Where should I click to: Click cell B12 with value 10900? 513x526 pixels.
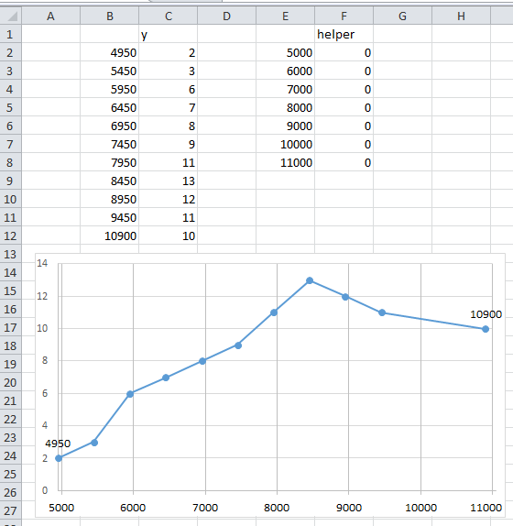pos(110,236)
